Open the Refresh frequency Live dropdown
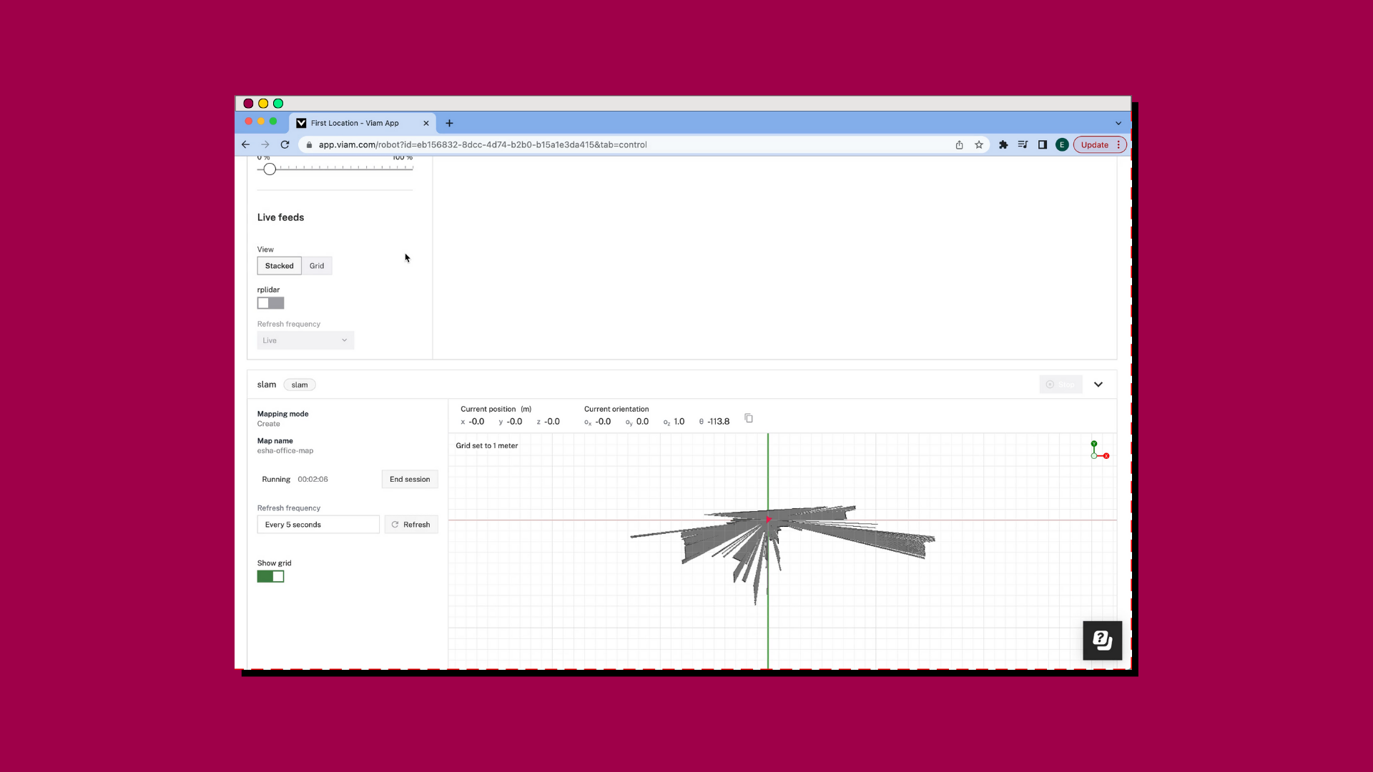Image resolution: width=1373 pixels, height=772 pixels. pyautogui.click(x=305, y=340)
